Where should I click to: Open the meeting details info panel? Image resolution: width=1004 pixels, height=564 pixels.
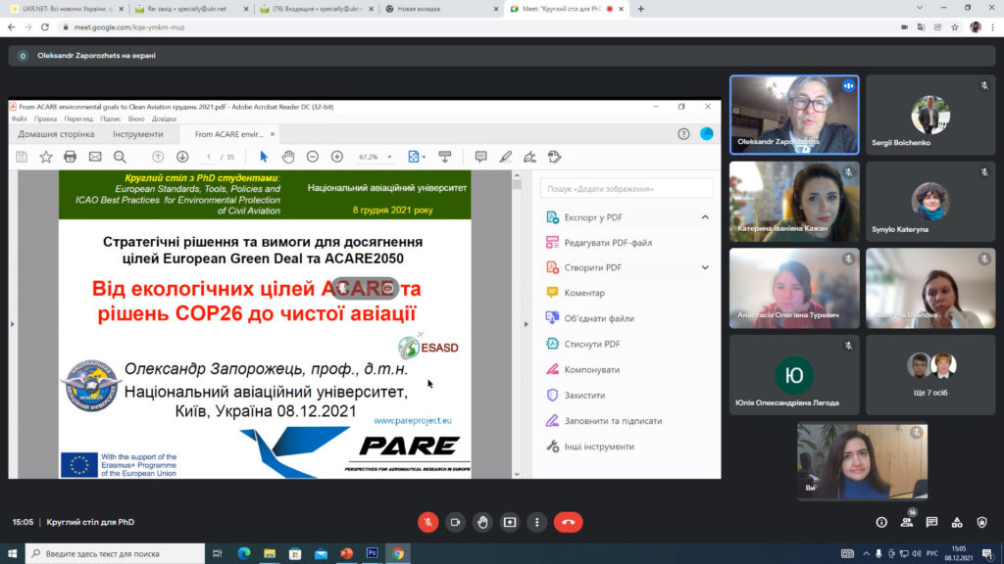(881, 522)
